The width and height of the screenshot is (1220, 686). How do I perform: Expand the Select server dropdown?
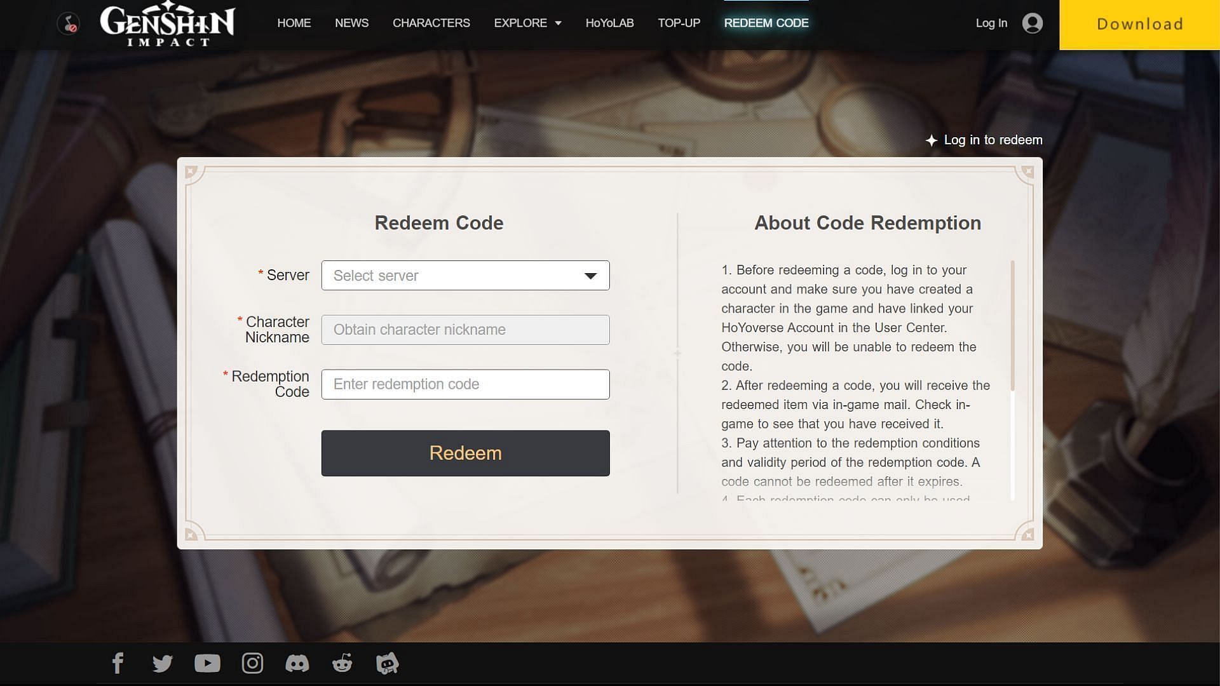[x=465, y=275]
